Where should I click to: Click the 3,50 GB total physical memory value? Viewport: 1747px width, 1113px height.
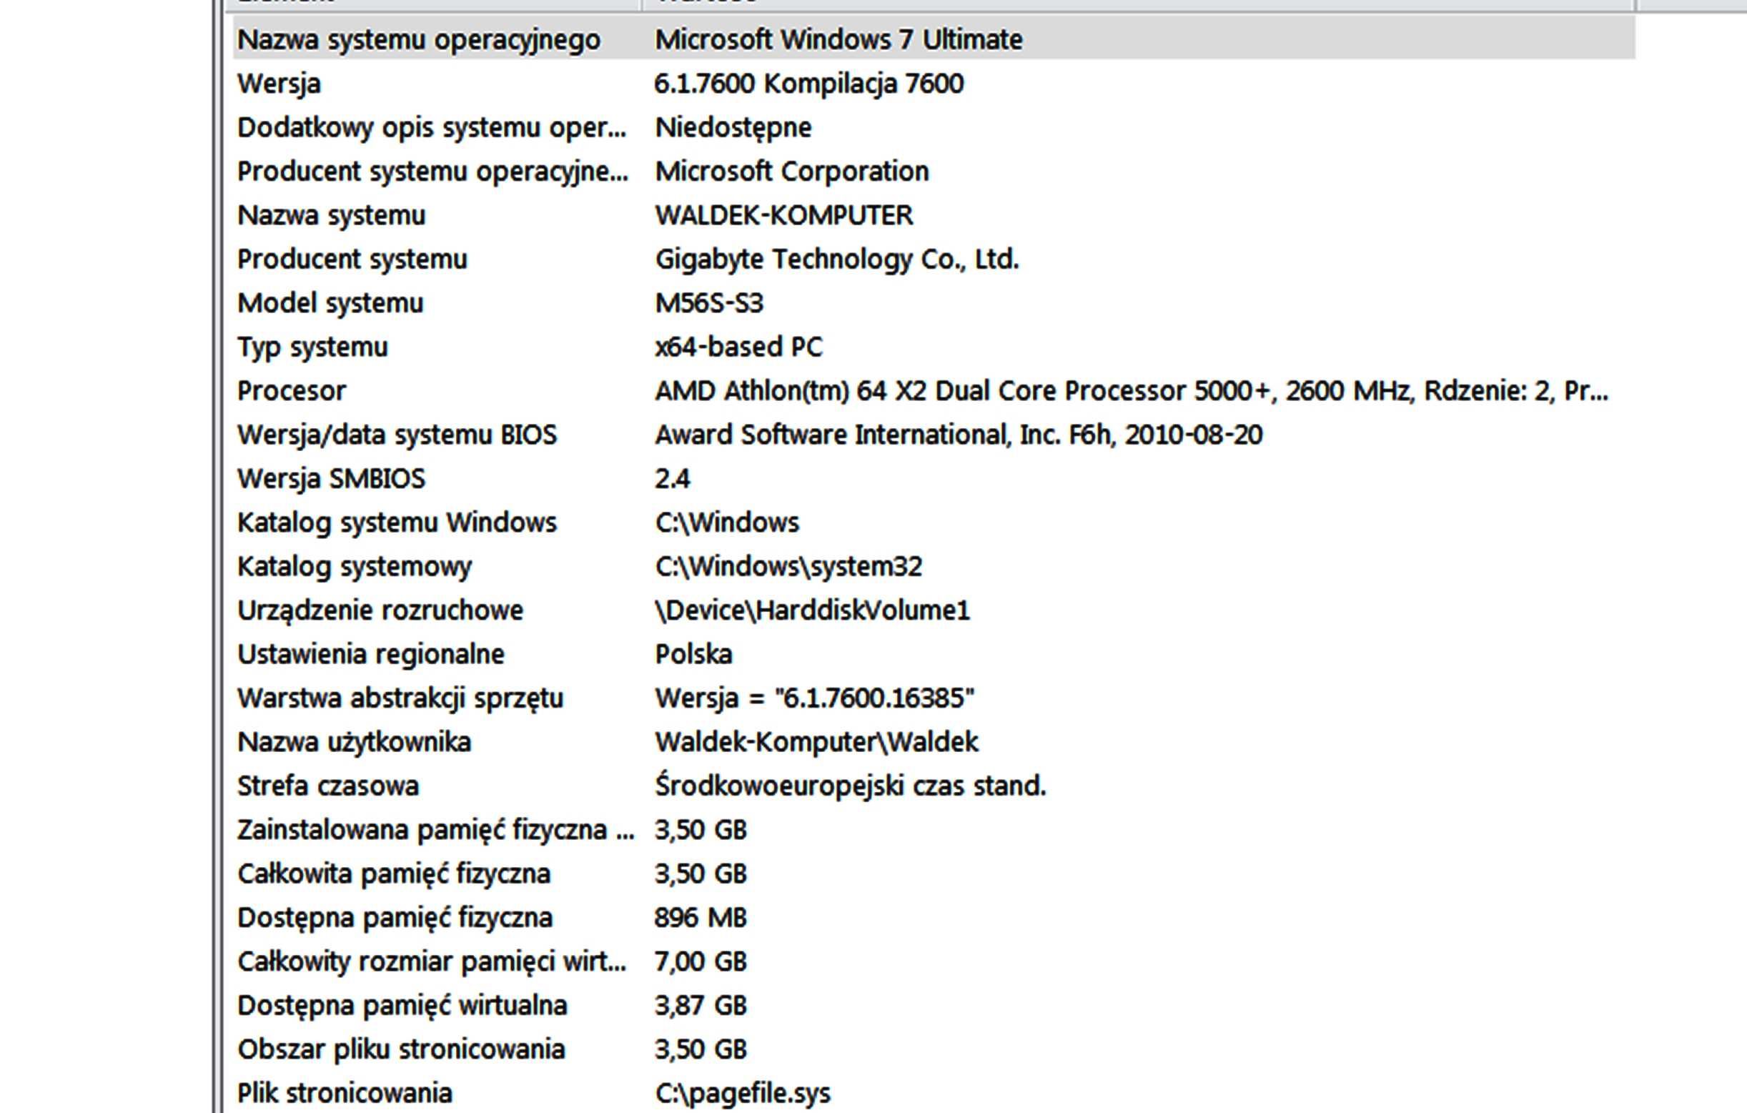700,874
